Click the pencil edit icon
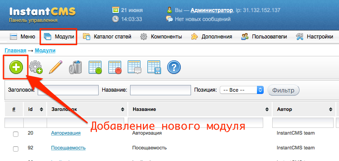The width and height of the screenshot is (339, 161). (56, 67)
